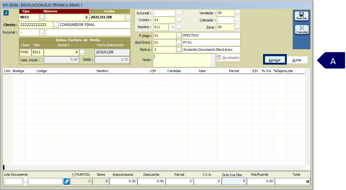The width and height of the screenshot is (346, 190).
Task: Open lookup beside left Sucursal field
Action: click(42, 33)
